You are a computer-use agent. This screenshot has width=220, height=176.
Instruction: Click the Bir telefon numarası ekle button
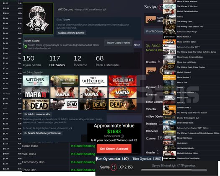point(37,114)
